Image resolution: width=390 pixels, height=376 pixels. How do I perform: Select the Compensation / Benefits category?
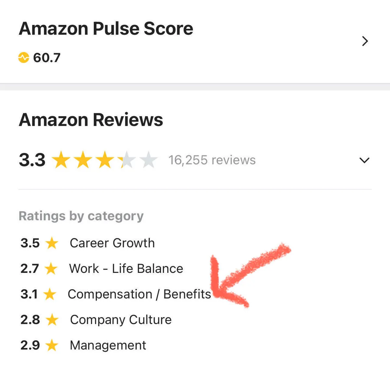139,294
